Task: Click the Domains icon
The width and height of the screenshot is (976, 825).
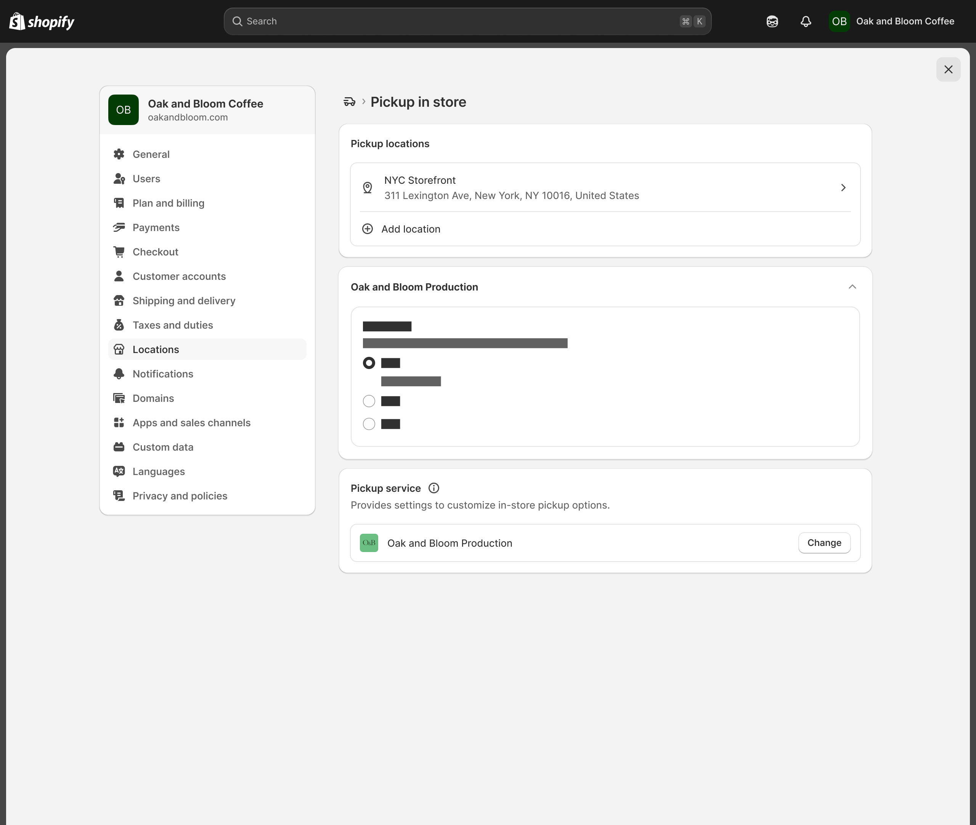Action: pyautogui.click(x=119, y=398)
